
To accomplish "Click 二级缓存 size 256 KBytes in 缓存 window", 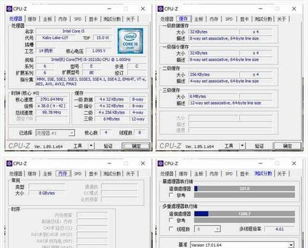I will click(x=214, y=75).
